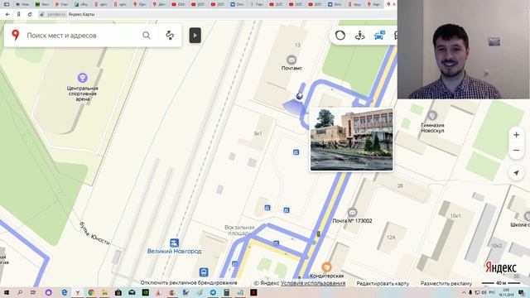Launch the purple Alice assistant icon
The image size is (530, 298).
point(48,292)
